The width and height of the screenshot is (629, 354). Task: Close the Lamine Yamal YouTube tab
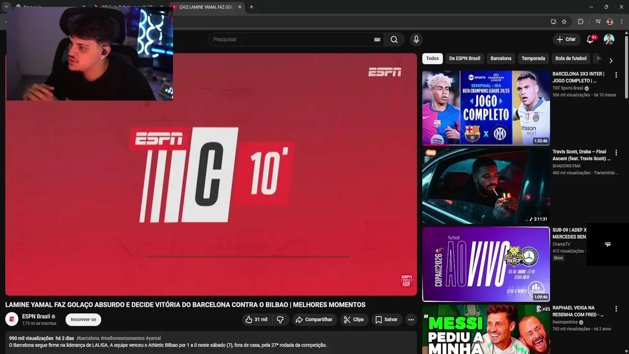click(240, 7)
